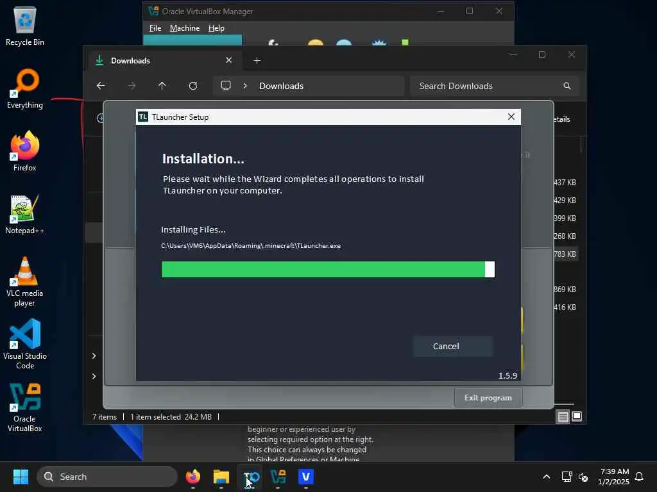This screenshot has height=492, width=657.
Task: Go back in File Explorer
Action: tap(101, 86)
